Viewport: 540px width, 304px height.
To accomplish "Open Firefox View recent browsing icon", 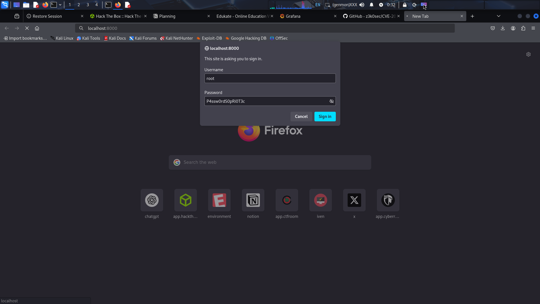I will pyautogui.click(x=17, y=16).
